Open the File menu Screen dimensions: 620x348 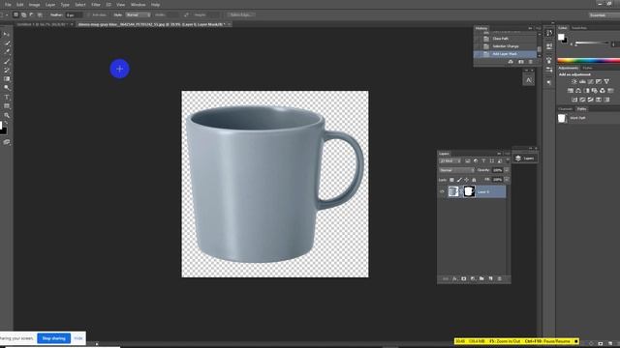pyautogui.click(x=8, y=5)
